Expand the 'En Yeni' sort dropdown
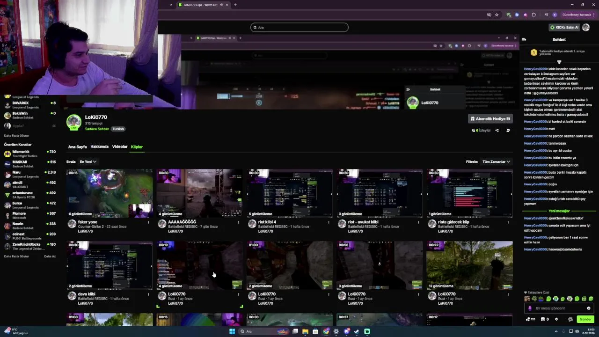The image size is (599, 337). [88, 161]
